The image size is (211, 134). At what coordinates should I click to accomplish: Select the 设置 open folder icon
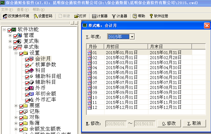[25, 53]
